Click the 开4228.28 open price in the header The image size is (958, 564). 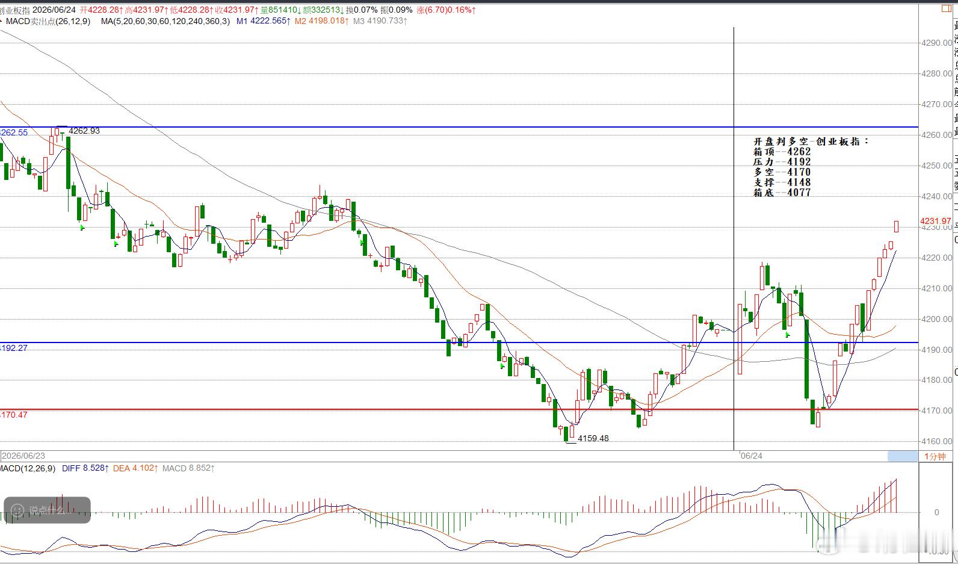[x=102, y=10]
